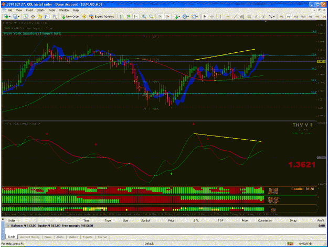Screen dimensions: 328x247
Task: Open the New Chart toolbar icon
Action: point(6,16)
